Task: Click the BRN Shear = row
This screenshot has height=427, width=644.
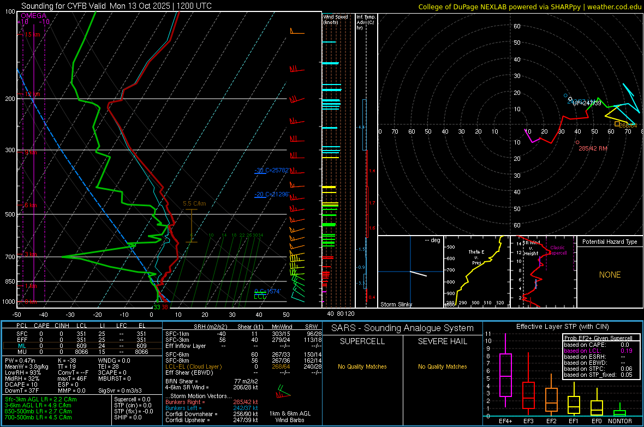Action: 212,381
